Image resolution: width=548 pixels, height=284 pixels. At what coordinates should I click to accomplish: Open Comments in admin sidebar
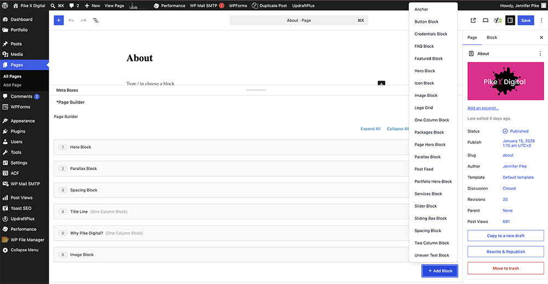[21, 96]
